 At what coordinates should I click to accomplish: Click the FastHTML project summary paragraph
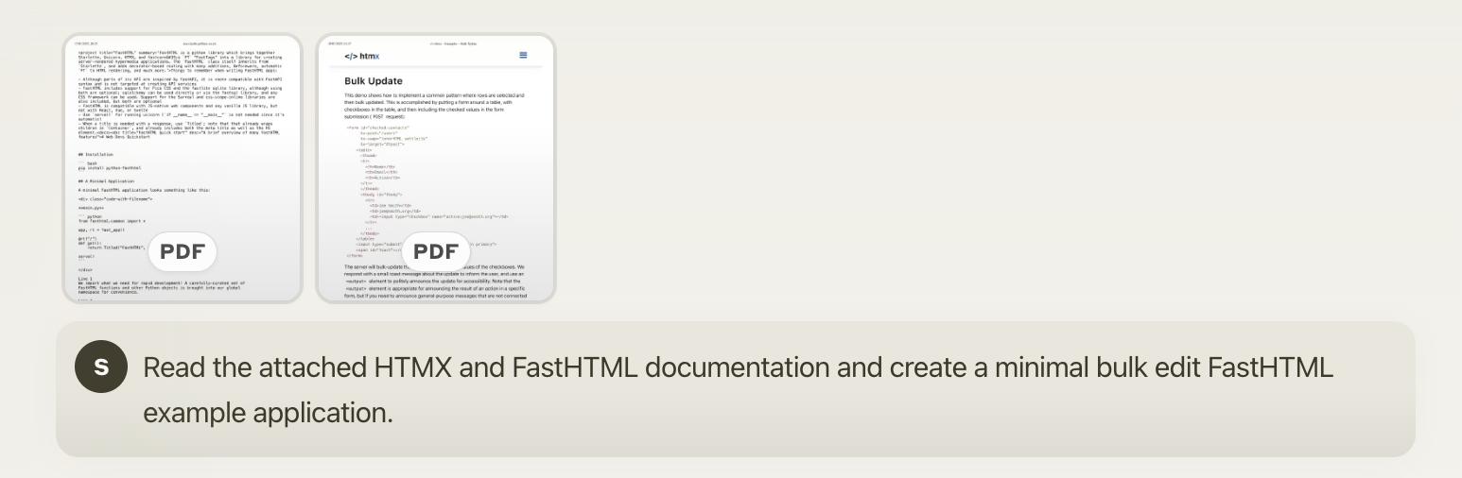coord(180,57)
